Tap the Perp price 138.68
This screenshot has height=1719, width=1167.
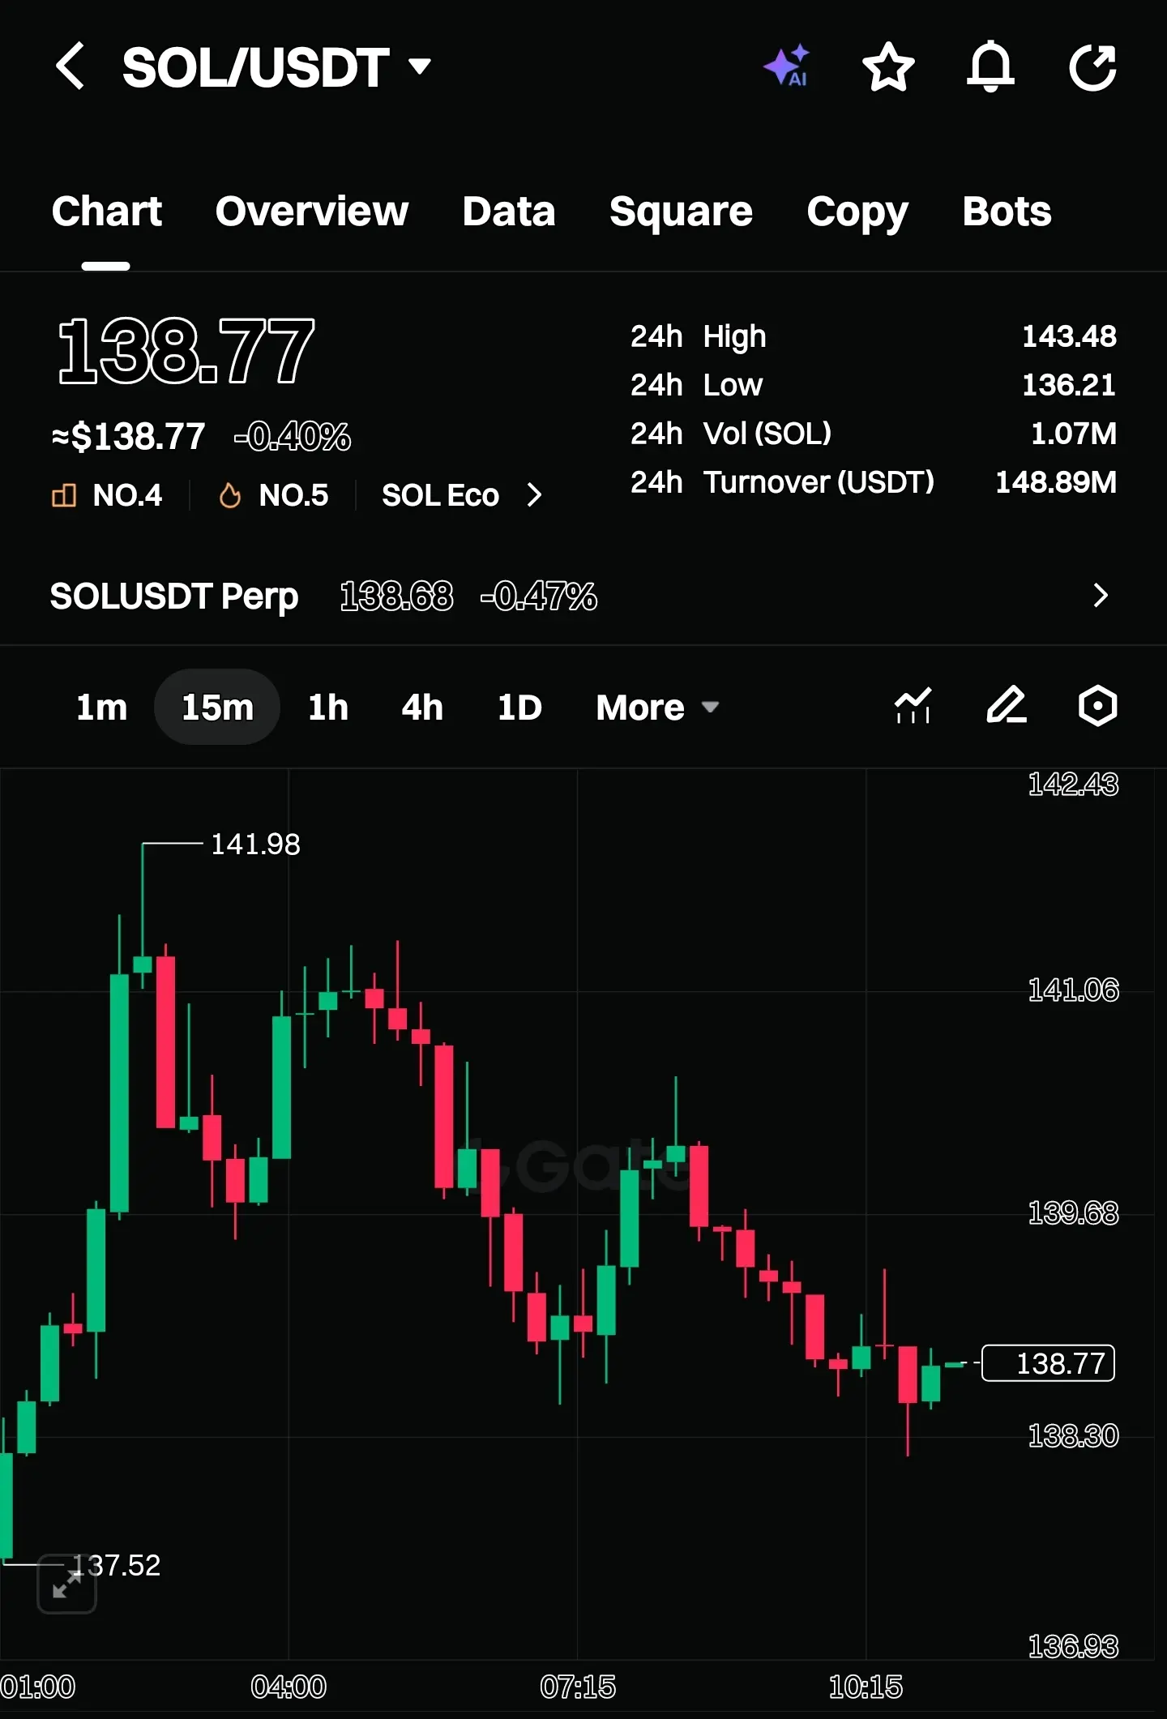click(x=396, y=597)
